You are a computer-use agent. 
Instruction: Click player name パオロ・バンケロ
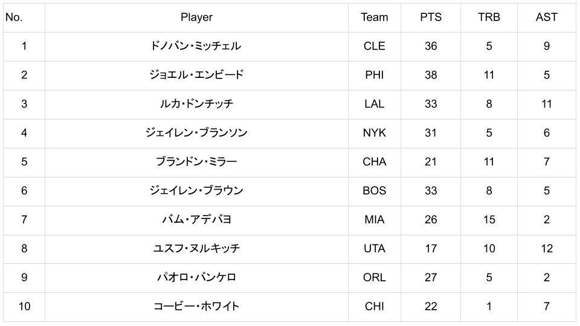(x=196, y=278)
